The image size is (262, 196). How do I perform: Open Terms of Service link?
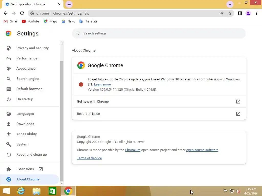coord(89,158)
